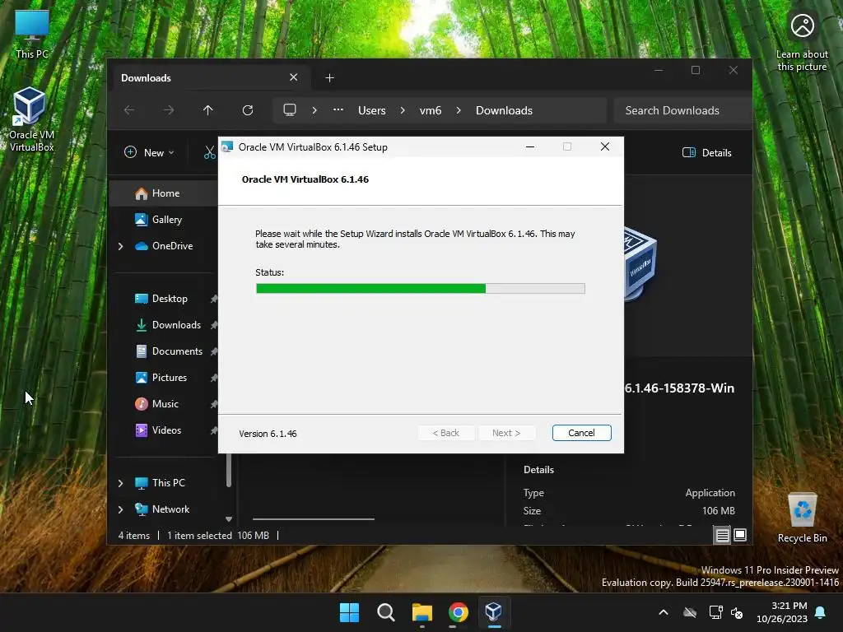
Task: Open the clock showing 3:21 PM
Action: [x=782, y=612]
